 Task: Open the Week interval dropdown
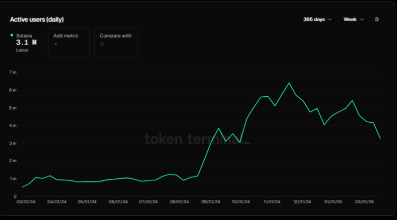[354, 20]
